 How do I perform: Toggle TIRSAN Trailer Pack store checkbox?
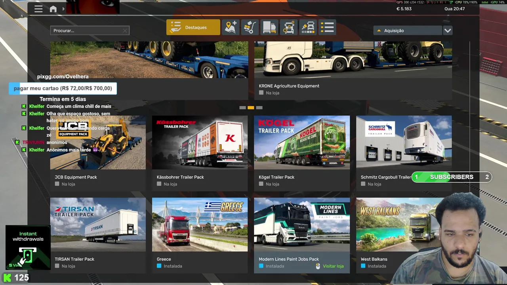point(57,266)
